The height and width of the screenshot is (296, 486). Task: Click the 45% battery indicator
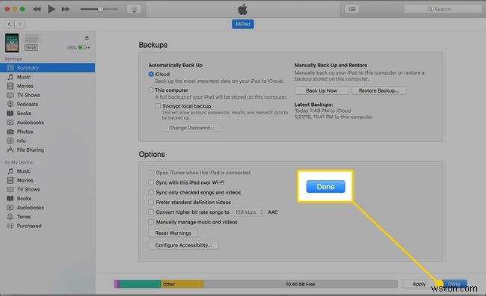pyautogui.click(x=79, y=47)
